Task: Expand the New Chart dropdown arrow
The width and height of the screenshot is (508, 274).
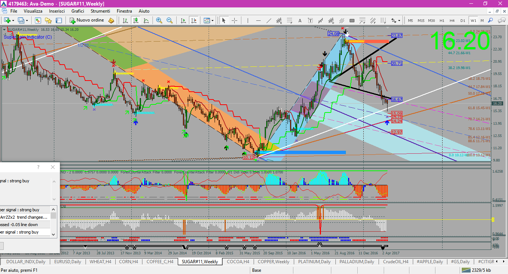Action: pyautogui.click(x=13, y=20)
